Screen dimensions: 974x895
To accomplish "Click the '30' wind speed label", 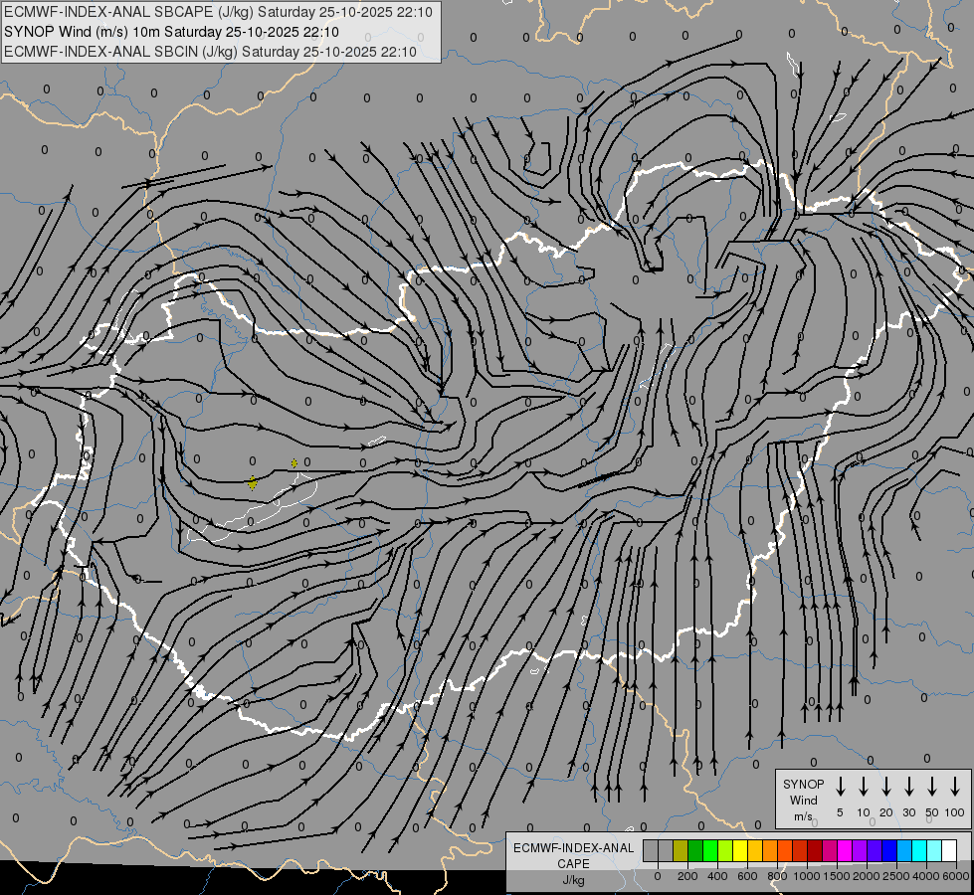I will 908,812.
